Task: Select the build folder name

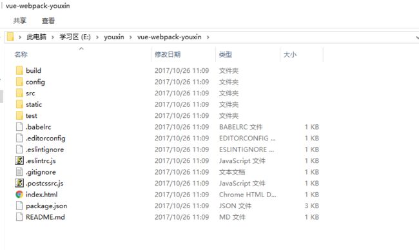Action: [x=34, y=70]
